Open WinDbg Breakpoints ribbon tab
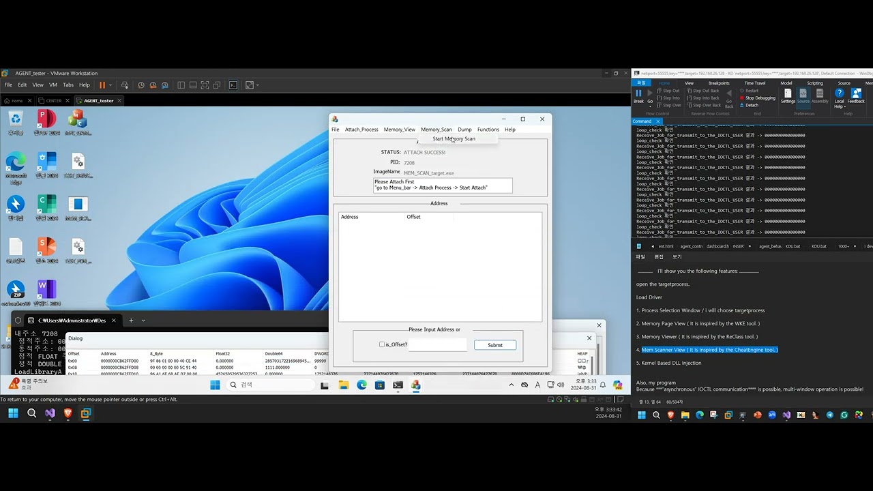Image resolution: width=873 pixels, height=491 pixels. [x=719, y=83]
